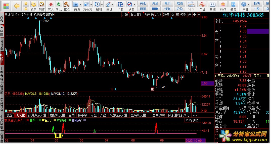The height and width of the screenshot is (144, 271).
Task: Click the sell-1 price 7.33
Action: (x=243, y=46)
